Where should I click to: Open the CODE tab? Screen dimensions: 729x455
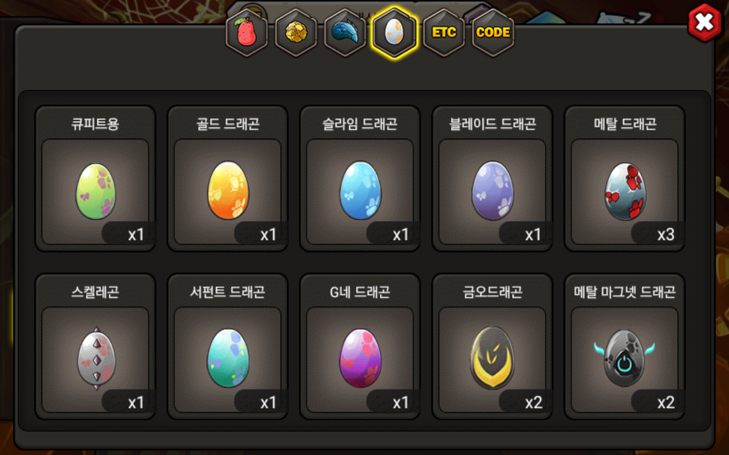point(493,32)
